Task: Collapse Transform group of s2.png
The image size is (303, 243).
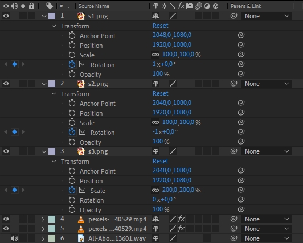Action: click(54, 94)
